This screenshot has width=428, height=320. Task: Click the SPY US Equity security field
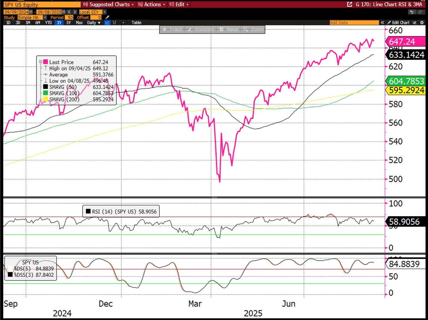coord(42,4)
